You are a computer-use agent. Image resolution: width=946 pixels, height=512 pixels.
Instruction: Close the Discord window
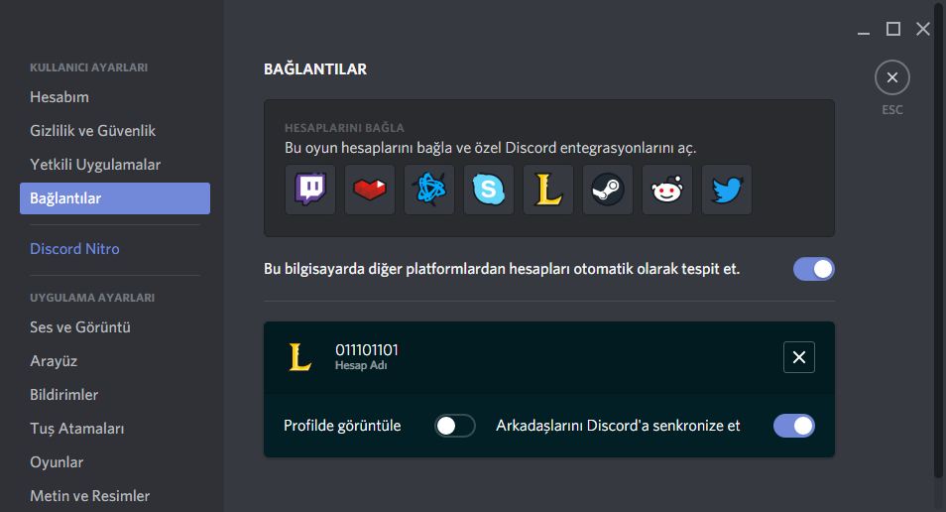point(922,29)
